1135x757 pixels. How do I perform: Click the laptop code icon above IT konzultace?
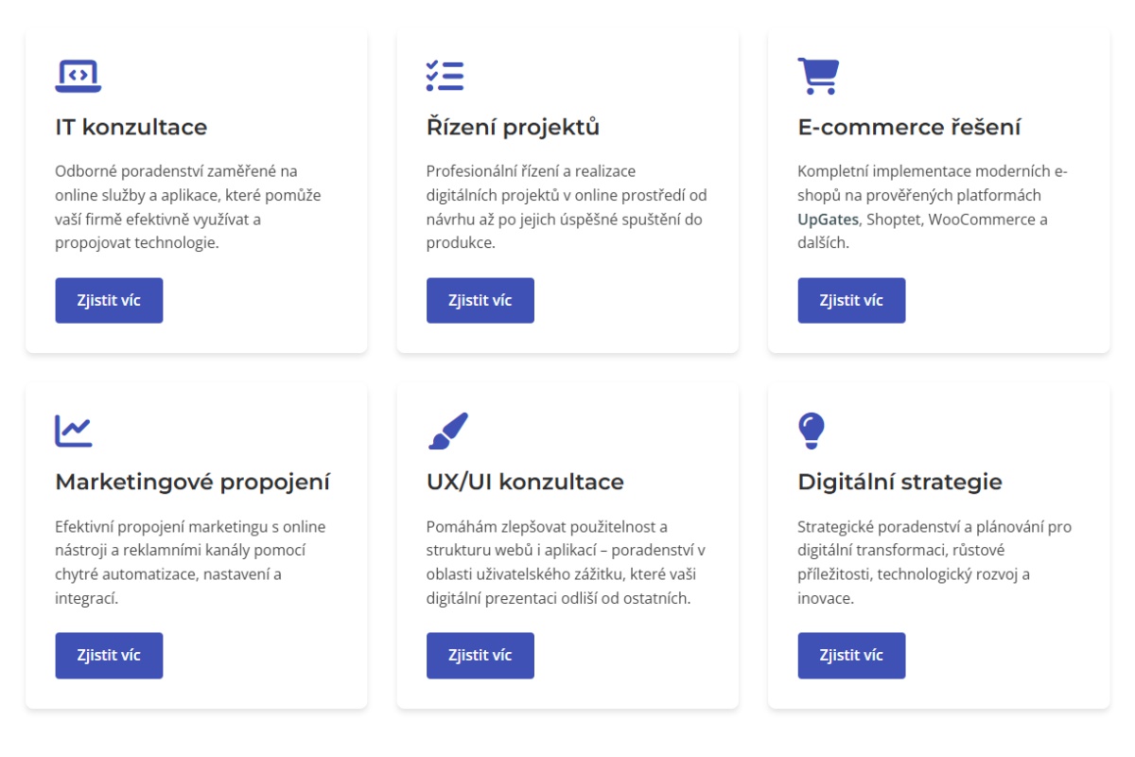tap(78, 76)
